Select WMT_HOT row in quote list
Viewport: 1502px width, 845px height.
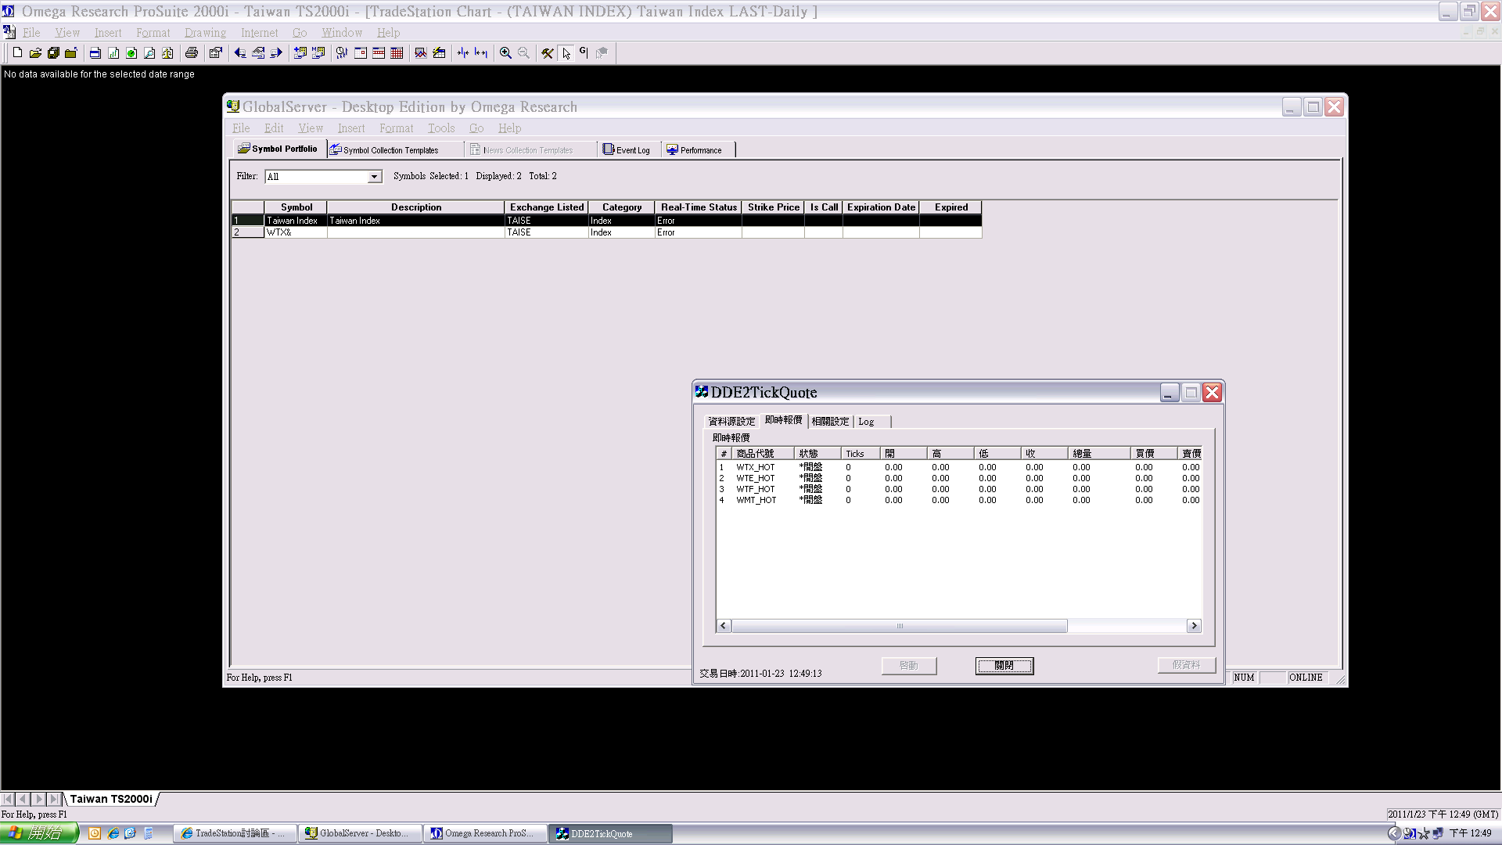959,500
